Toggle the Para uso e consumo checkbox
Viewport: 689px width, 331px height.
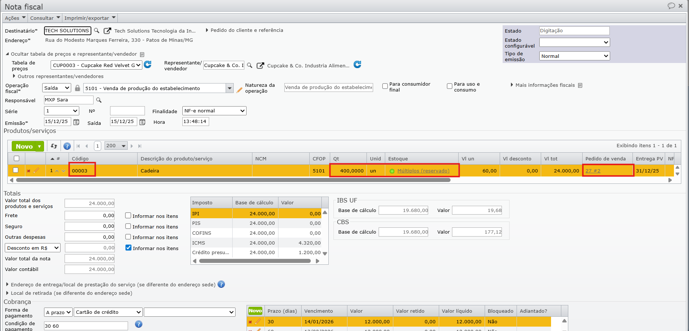click(x=449, y=86)
